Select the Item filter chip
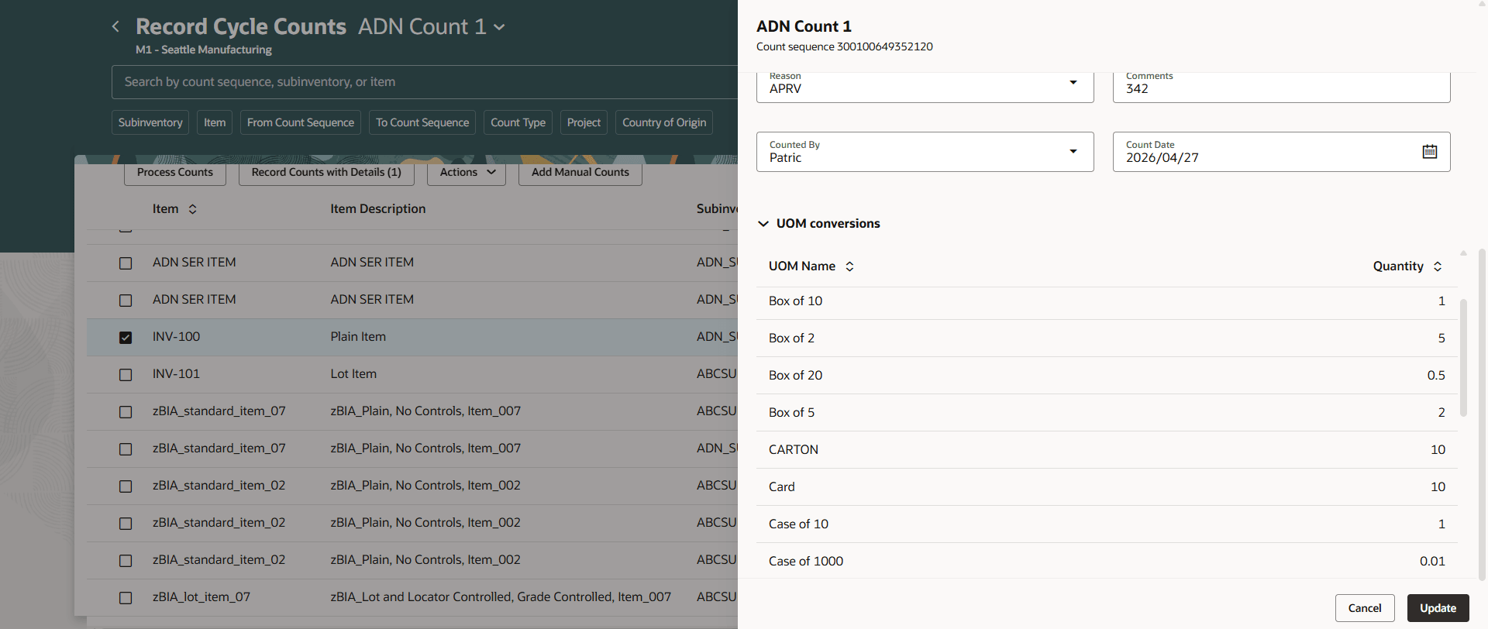 [x=215, y=122]
